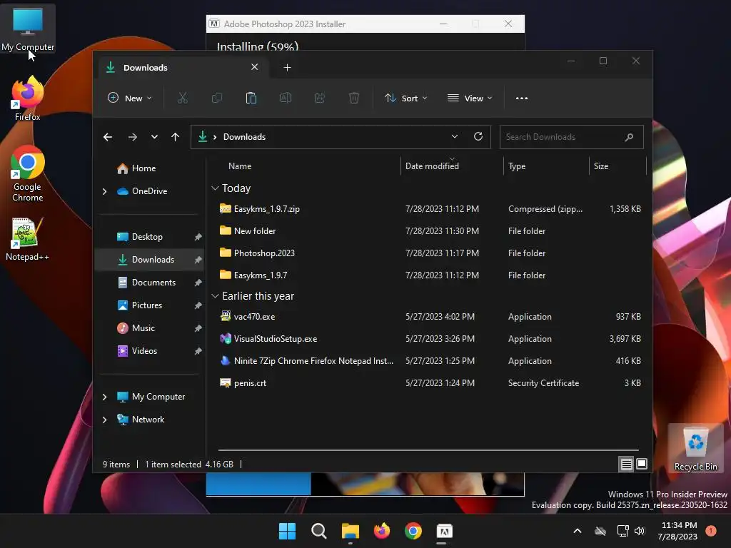Open Notepad++ desktop shortcut
Image resolution: width=731 pixels, height=548 pixels.
[x=28, y=239]
